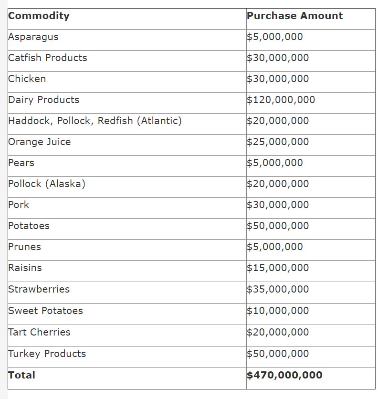The image size is (387, 399).
Task: Click the $15,000,000 amount cell
Action: tap(278, 268)
